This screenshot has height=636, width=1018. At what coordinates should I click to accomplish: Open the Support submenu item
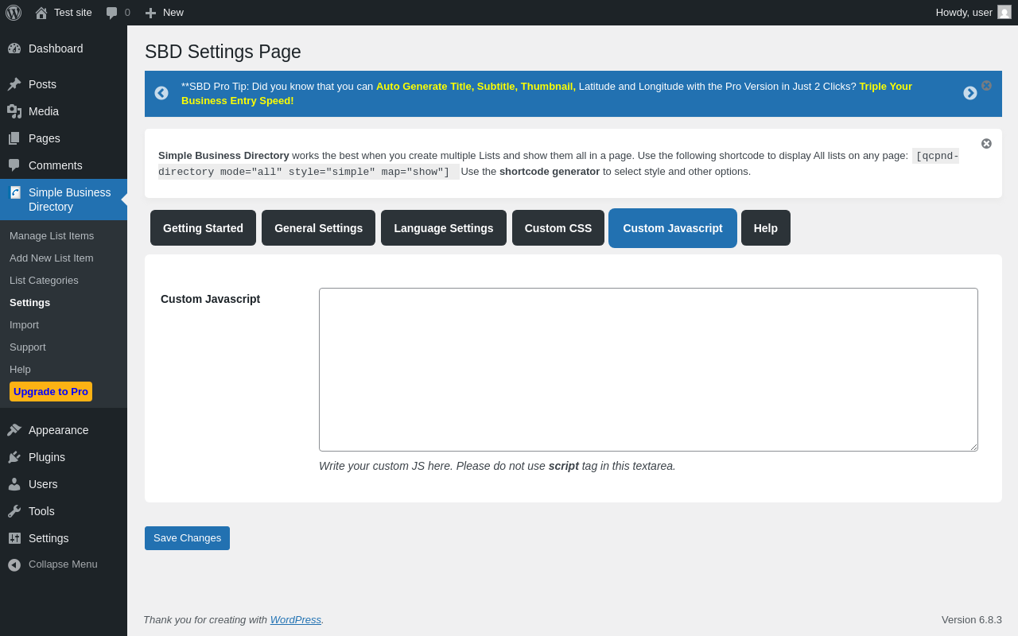tap(28, 347)
